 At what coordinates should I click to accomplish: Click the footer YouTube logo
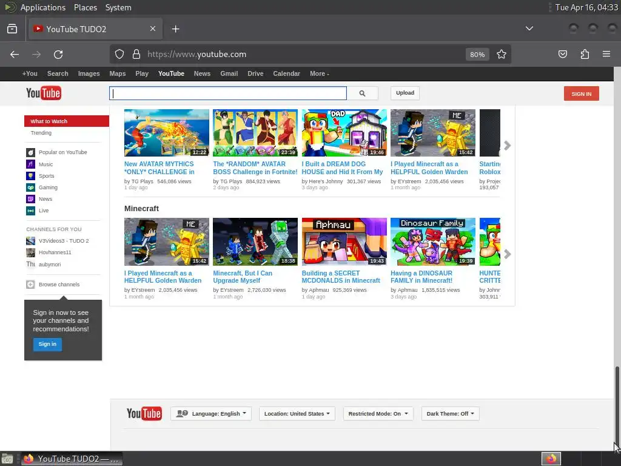point(144,414)
